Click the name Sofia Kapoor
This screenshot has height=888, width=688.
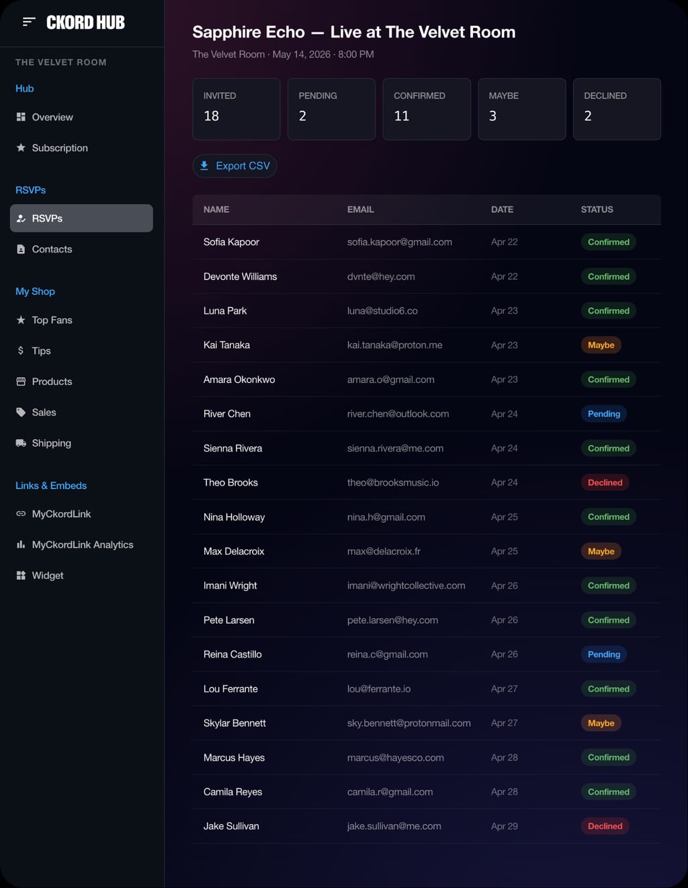coord(231,242)
